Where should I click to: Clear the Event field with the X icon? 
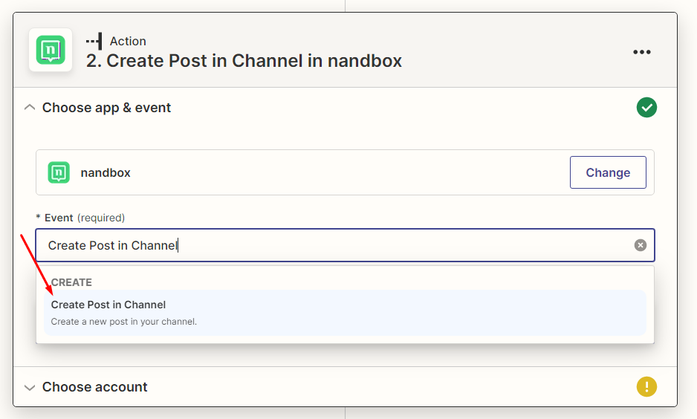point(640,245)
